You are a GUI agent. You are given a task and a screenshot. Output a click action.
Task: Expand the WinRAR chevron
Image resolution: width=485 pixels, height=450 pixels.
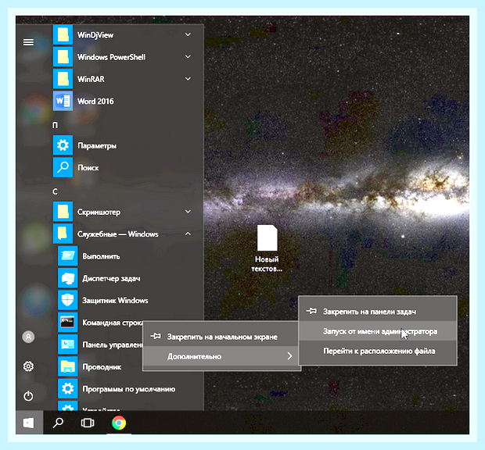[x=188, y=79]
